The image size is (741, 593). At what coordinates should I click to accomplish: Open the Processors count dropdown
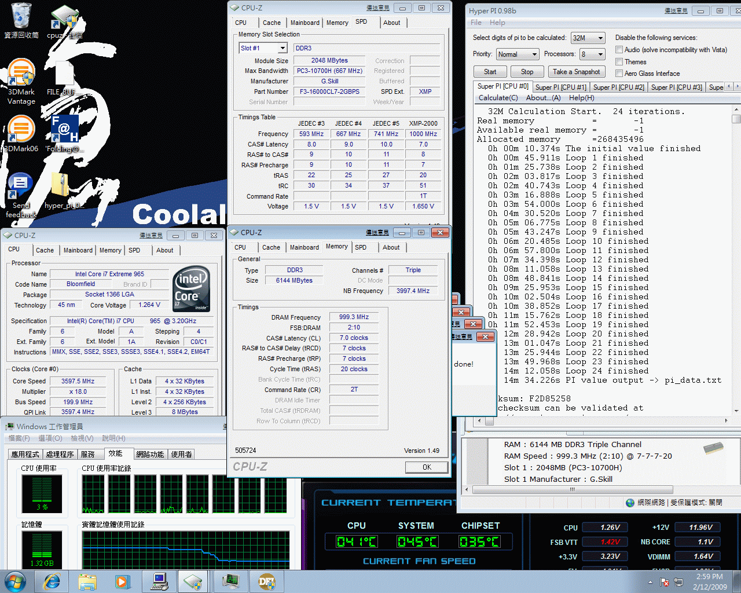pos(592,54)
